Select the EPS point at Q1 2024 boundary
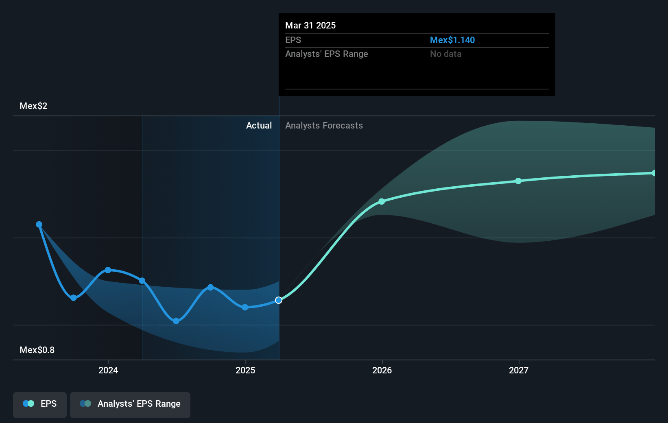 point(142,281)
